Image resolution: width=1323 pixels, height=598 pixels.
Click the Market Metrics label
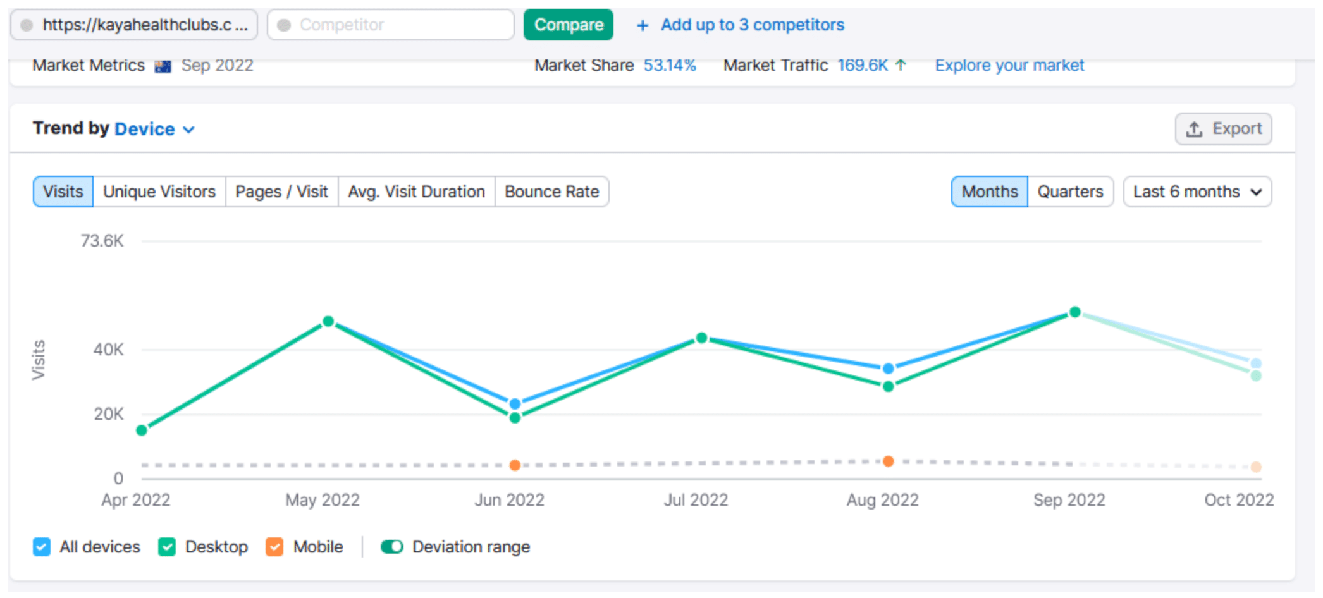(89, 65)
